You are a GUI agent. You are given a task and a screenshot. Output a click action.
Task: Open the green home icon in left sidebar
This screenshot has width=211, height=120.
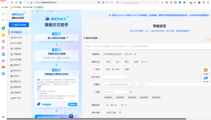3,13
